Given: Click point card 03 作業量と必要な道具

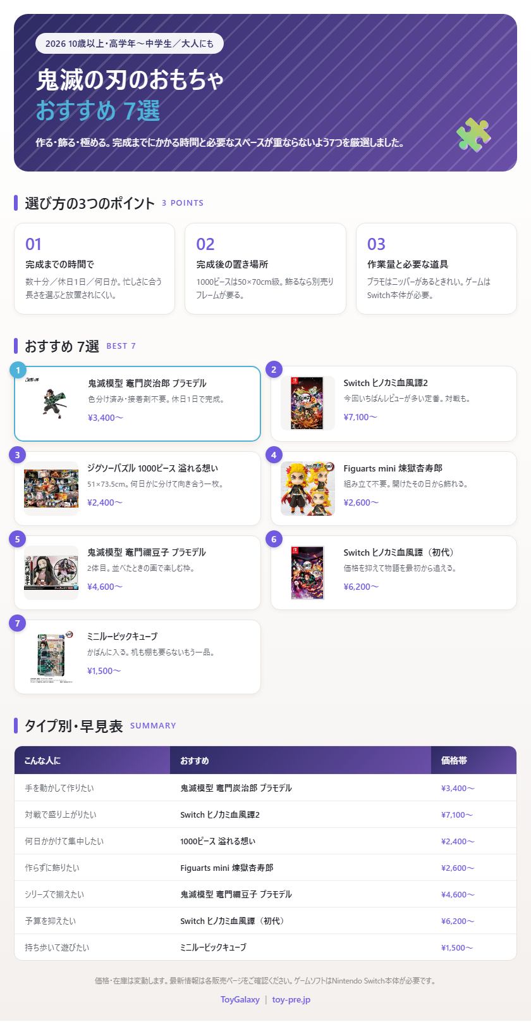Looking at the screenshot, I should tap(436, 268).
